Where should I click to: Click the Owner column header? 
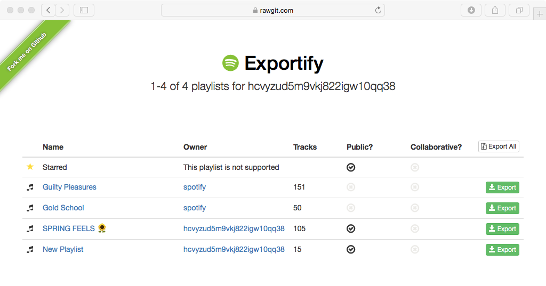pos(195,147)
